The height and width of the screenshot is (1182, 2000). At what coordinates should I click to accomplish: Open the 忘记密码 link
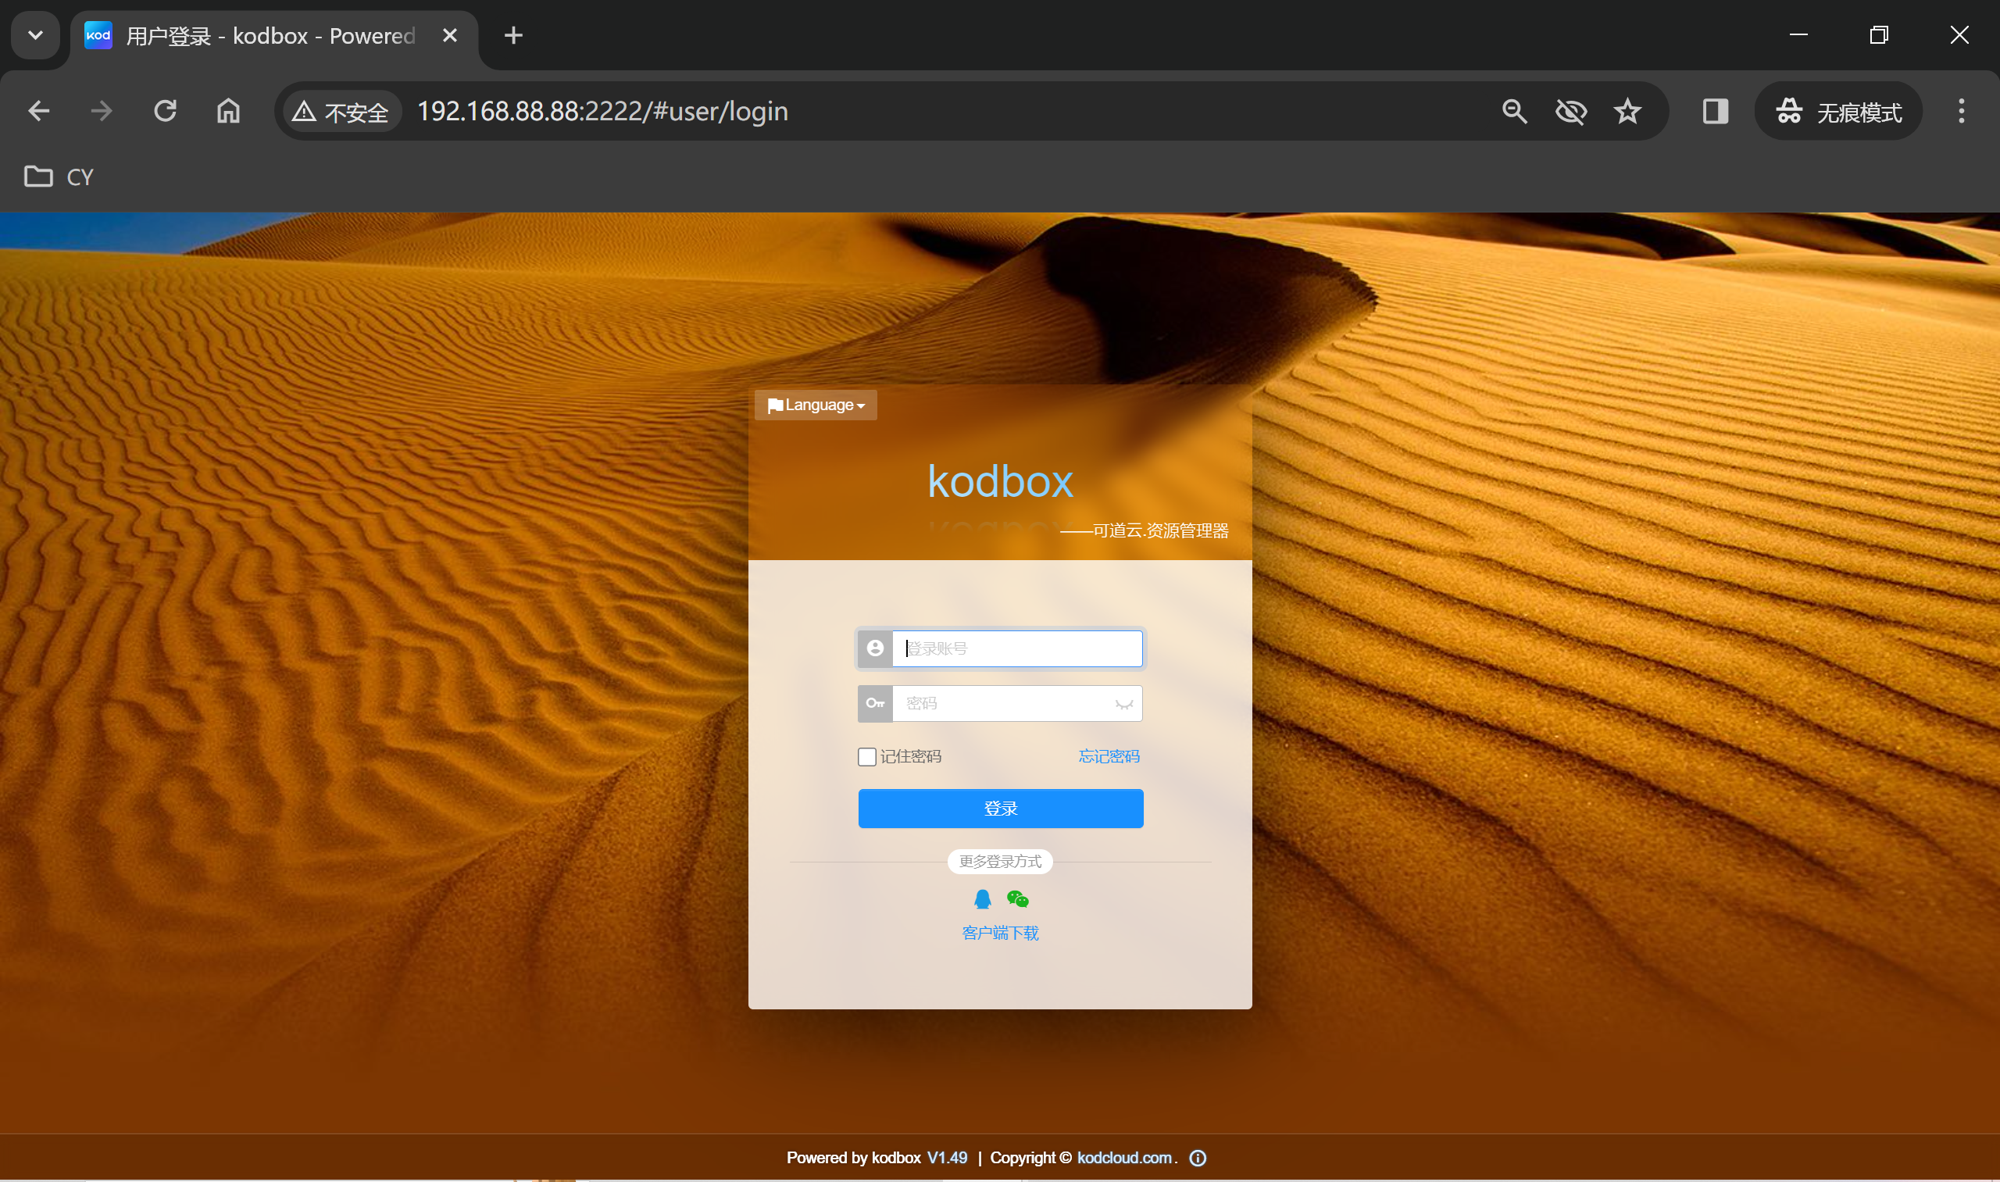[x=1109, y=757]
